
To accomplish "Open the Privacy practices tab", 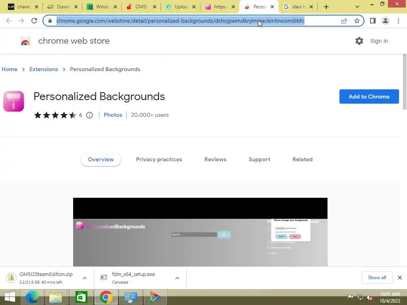I will click(159, 160).
